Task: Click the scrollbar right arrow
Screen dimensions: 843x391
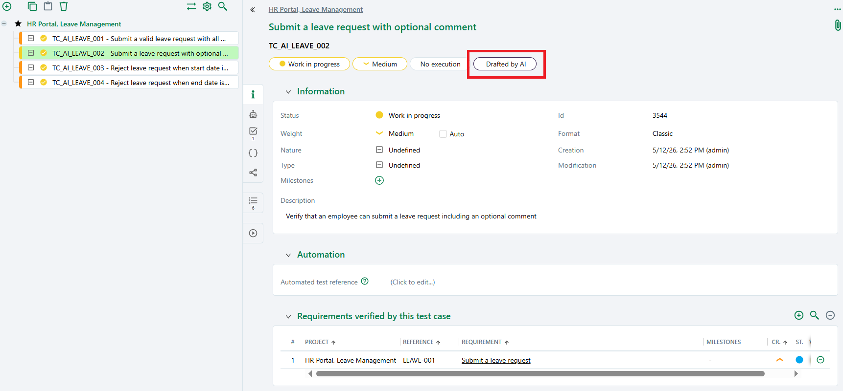Action: click(x=796, y=373)
